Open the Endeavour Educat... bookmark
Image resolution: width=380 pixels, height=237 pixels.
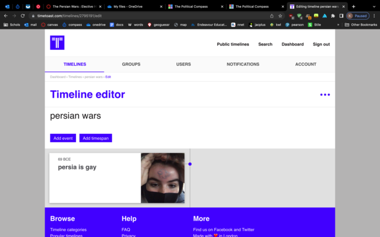tap(209, 25)
